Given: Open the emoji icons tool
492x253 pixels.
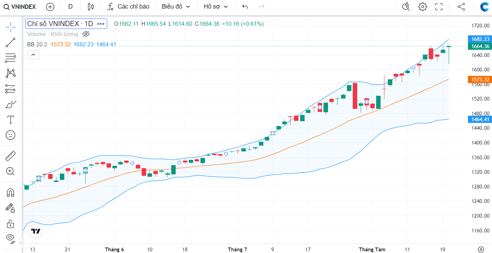Looking at the screenshot, I should coord(11,135).
